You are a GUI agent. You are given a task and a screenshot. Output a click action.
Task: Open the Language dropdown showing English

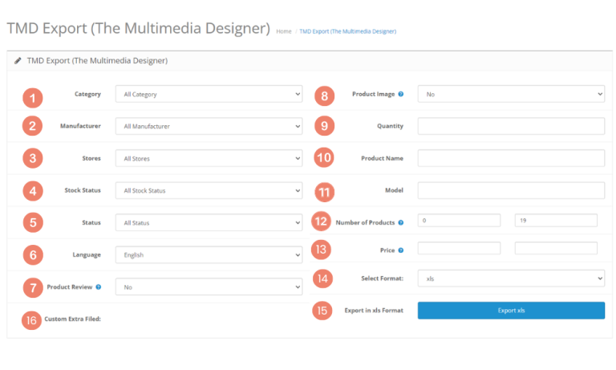coord(209,254)
